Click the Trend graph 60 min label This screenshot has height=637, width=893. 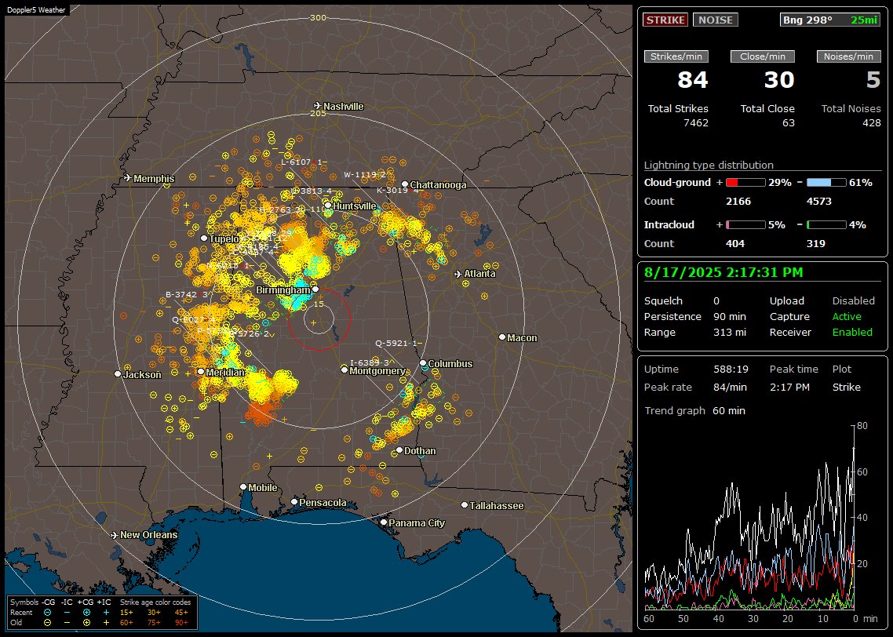coord(694,411)
